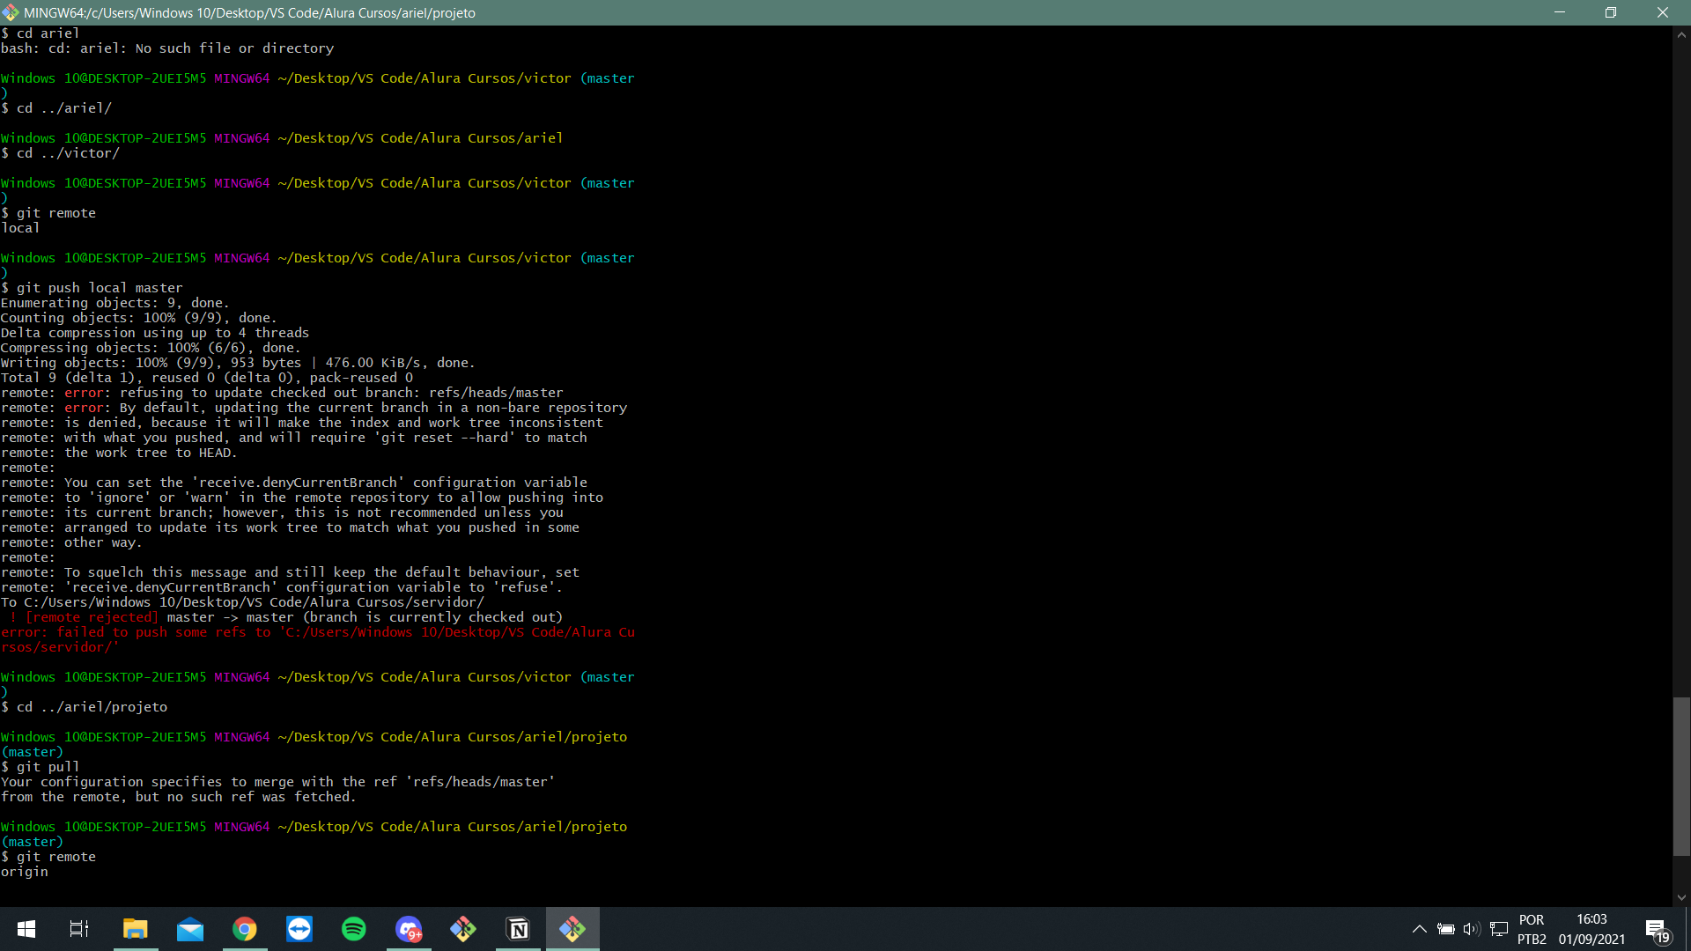The image size is (1691, 951).
Task: Open the Git Bash window icon menu
Action: [11, 12]
